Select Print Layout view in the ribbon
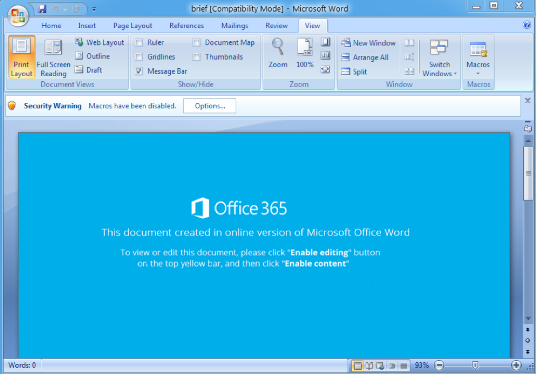The width and height of the screenshot is (536, 374). [22, 57]
